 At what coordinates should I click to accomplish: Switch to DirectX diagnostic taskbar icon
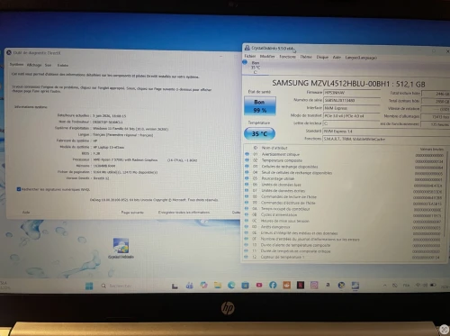coord(341,285)
